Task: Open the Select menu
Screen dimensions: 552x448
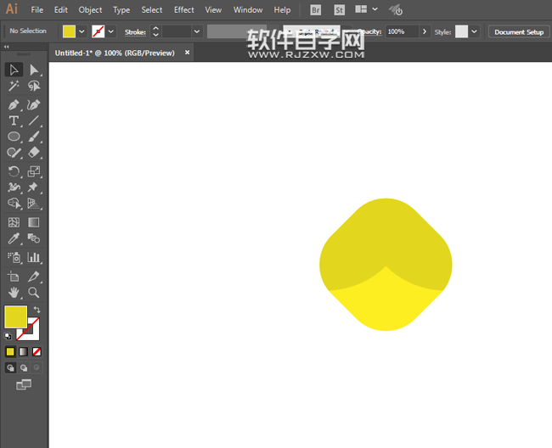Action: (152, 10)
